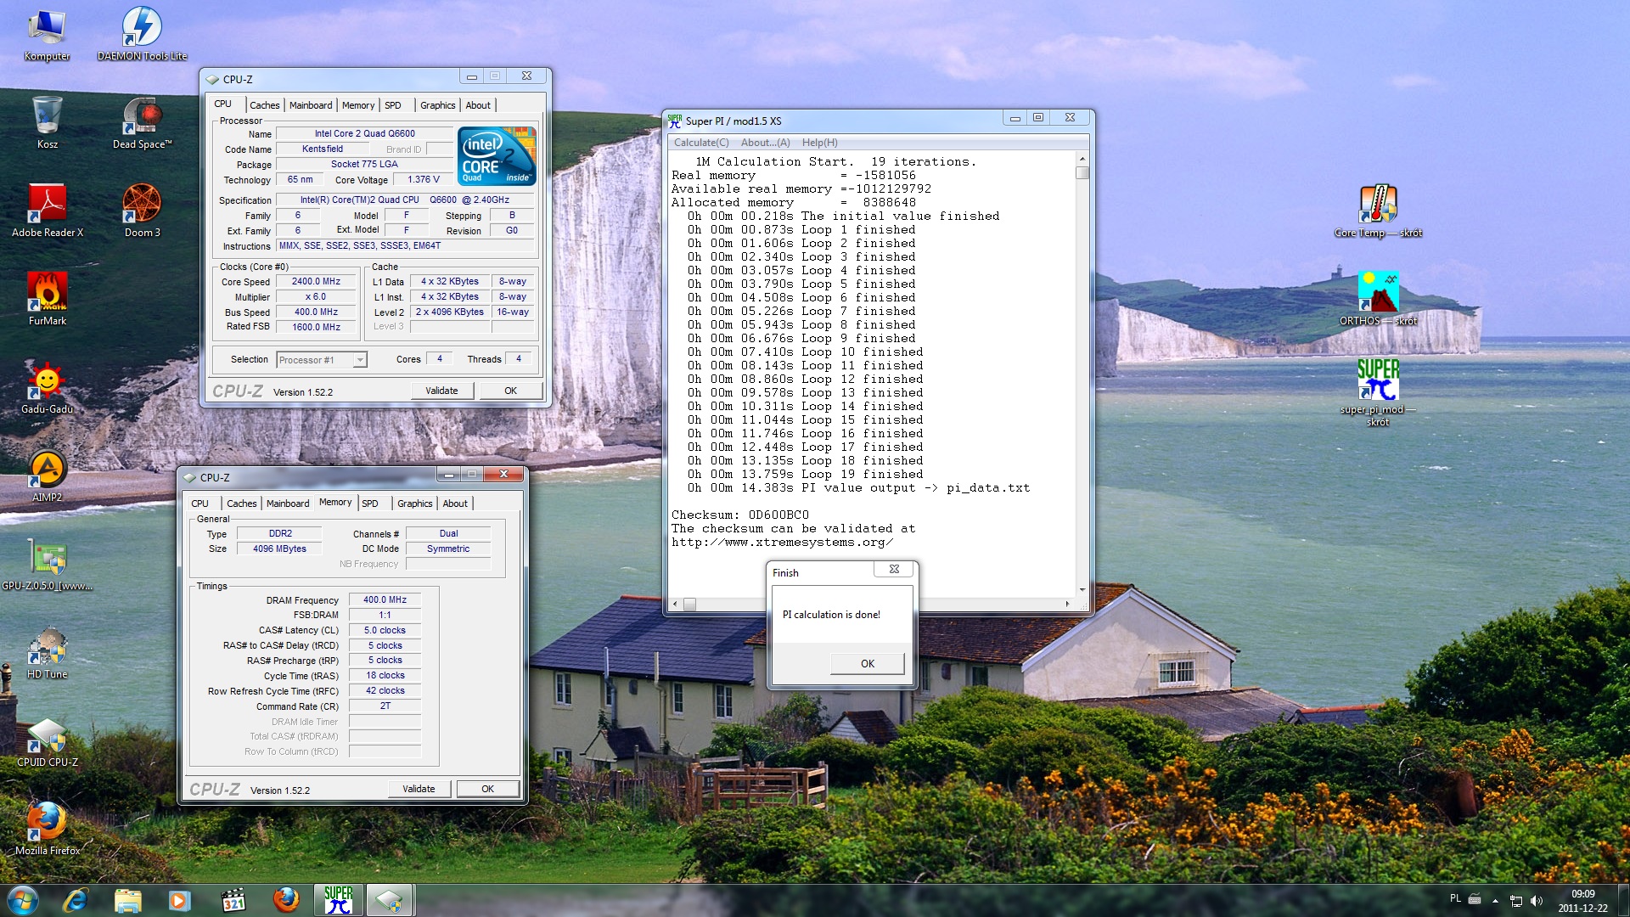Open the Komputer desktop icon
1630x917 pixels.
47,34
